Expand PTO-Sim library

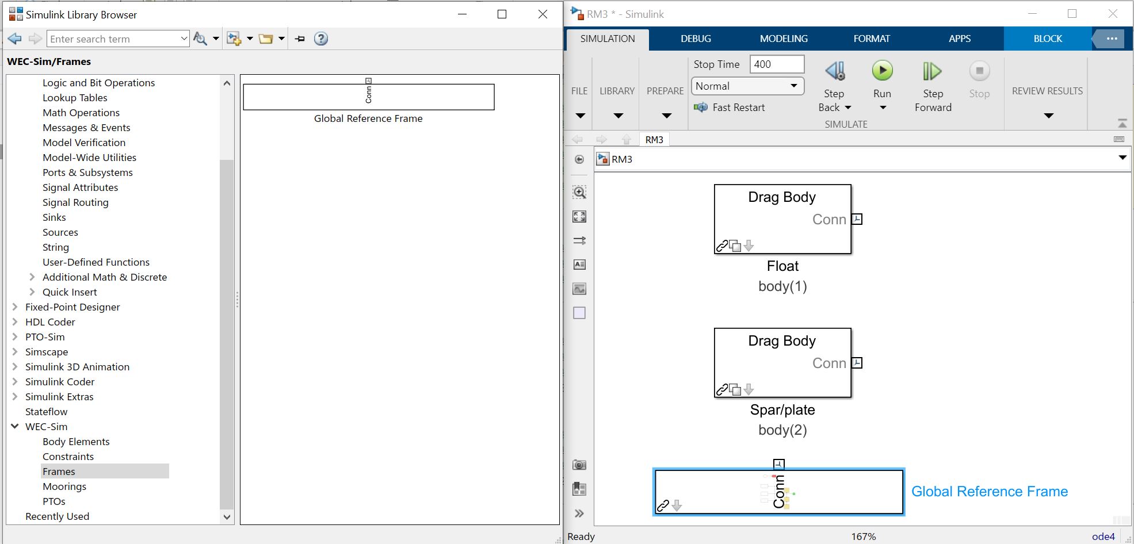pos(15,337)
